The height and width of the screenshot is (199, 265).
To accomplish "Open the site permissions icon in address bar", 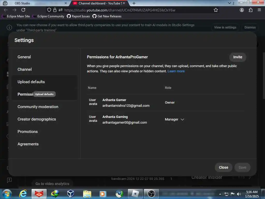I will click(61, 10).
